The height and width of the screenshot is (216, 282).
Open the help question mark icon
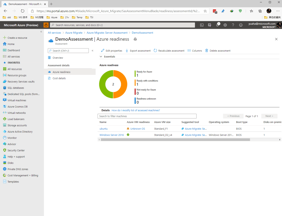[x=233, y=25]
